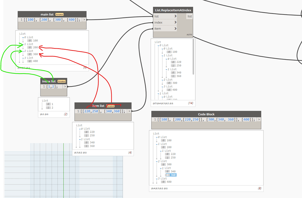302x198 pixels.
Task: Click the output port of the index list node
Action: point(65,86)
